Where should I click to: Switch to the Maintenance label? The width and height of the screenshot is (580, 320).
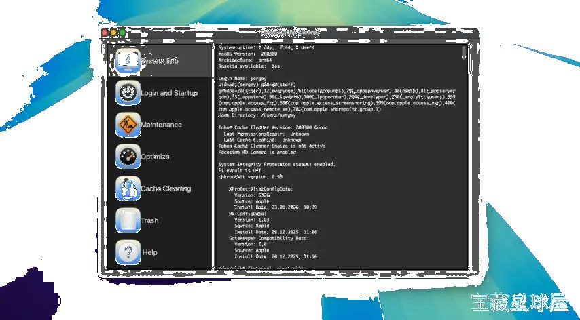pos(161,125)
